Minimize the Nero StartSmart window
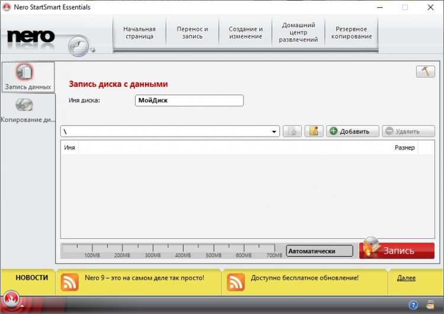The height and width of the screenshot is (314, 444). click(x=379, y=7)
